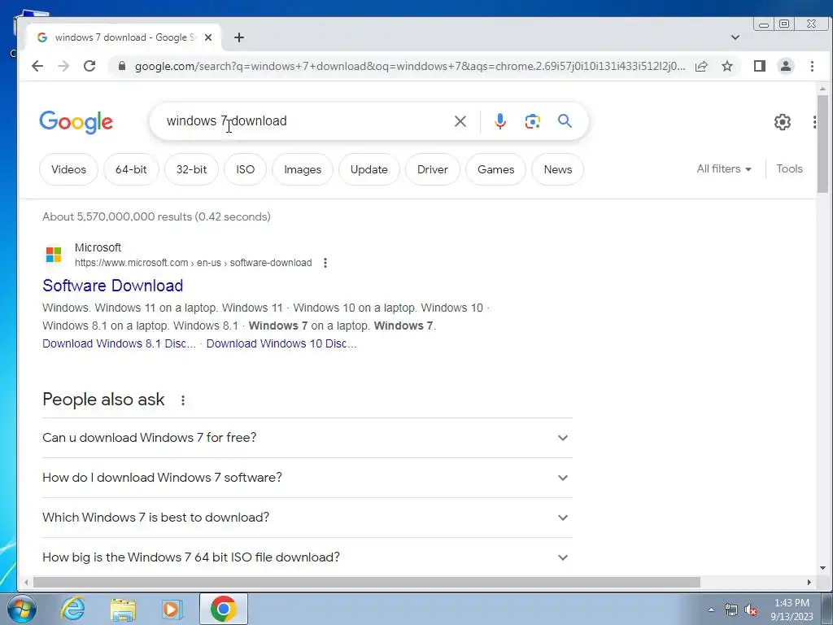Open Windows Media Player from taskbar
Image resolution: width=833 pixels, height=625 pixels.
coord(171,609)
